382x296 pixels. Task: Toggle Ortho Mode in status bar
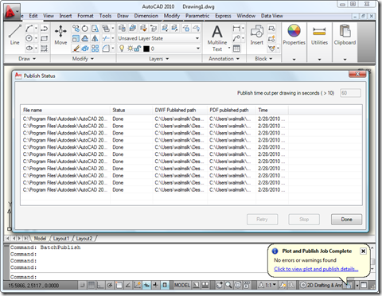[x=100, y=285]
